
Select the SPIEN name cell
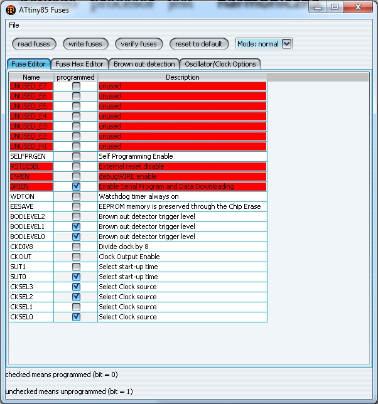click(x=31, y=186)
